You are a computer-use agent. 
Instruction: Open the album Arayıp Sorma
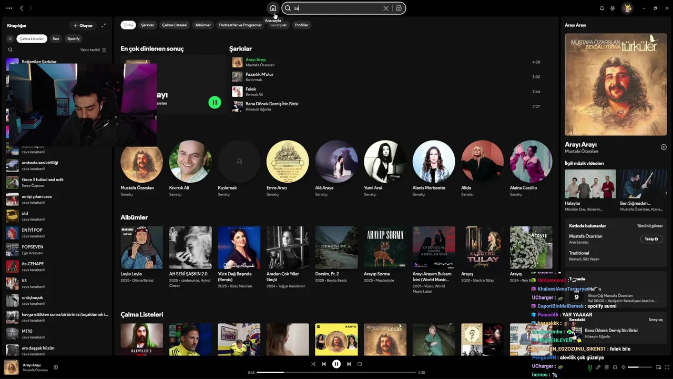385,255
